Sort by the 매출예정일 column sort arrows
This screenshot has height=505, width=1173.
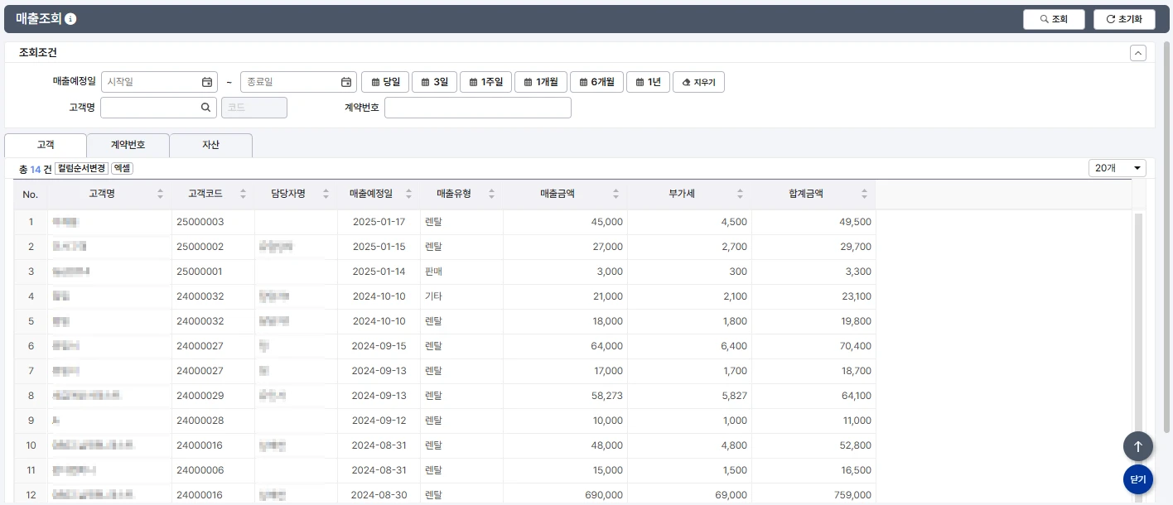point(409,195)
